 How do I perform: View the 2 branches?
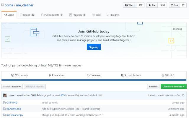[x=57, y=75]
